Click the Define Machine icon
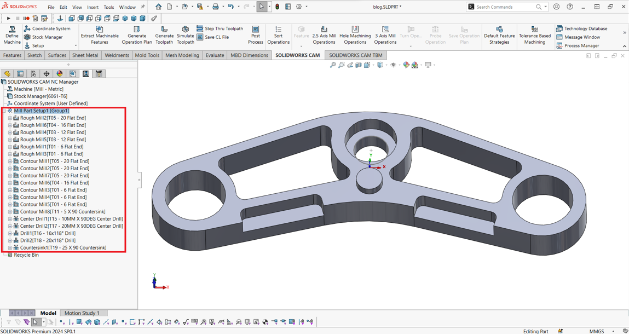The width and height of the screenshot is (629, 335). pyautogui.click(x=11, y=30)
